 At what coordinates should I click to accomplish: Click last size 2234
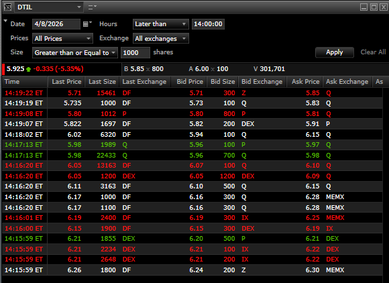pos(108,249)
